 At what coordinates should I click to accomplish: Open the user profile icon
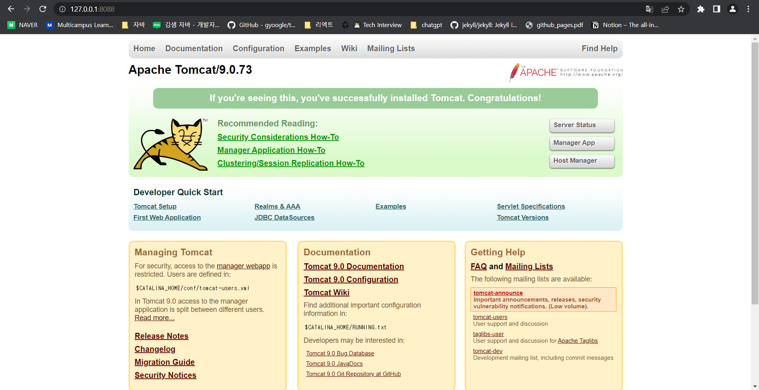coord(732,9)
